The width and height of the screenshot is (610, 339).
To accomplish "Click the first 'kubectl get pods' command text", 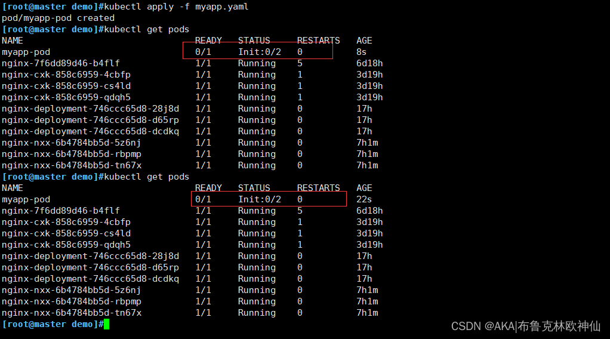I will (147, 29).
